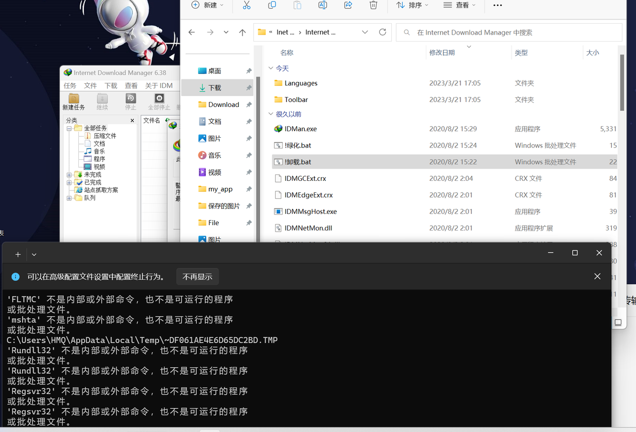Close the IDM 分类 panel
This screenshot has height=432, width=636.
[x=132, y=120]
